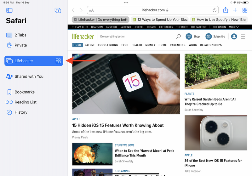Read the 'Harvest Moon' article headline

pyautogui.click(x=144, y=153)
